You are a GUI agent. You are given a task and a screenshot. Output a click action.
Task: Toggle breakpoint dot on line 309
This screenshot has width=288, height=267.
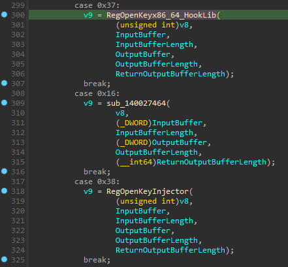(x=5, y=102)
